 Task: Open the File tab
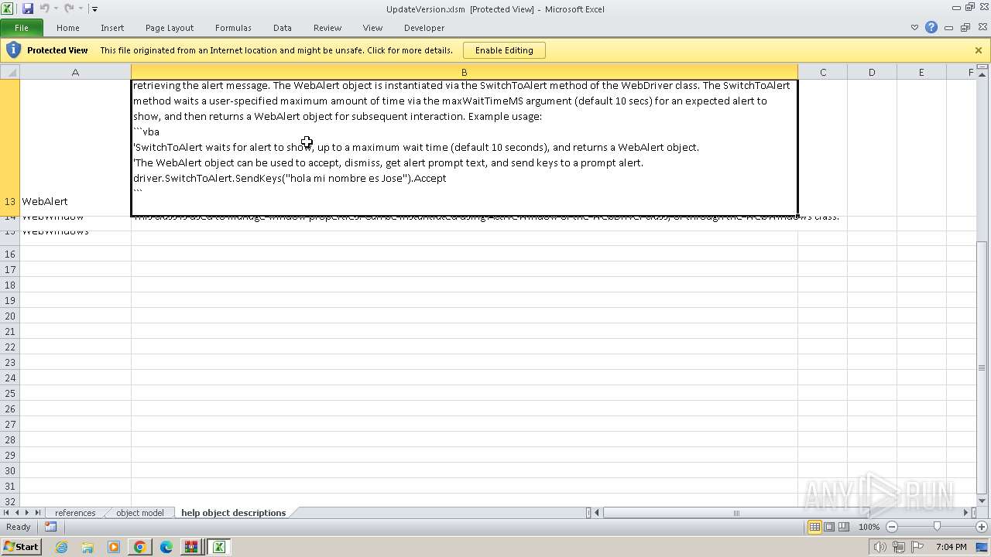pos(22,28)
